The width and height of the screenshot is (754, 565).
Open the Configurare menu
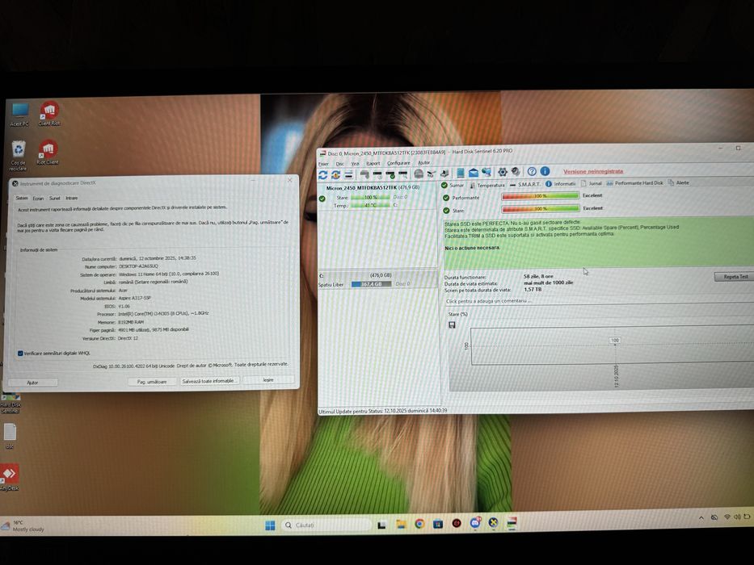398,163
